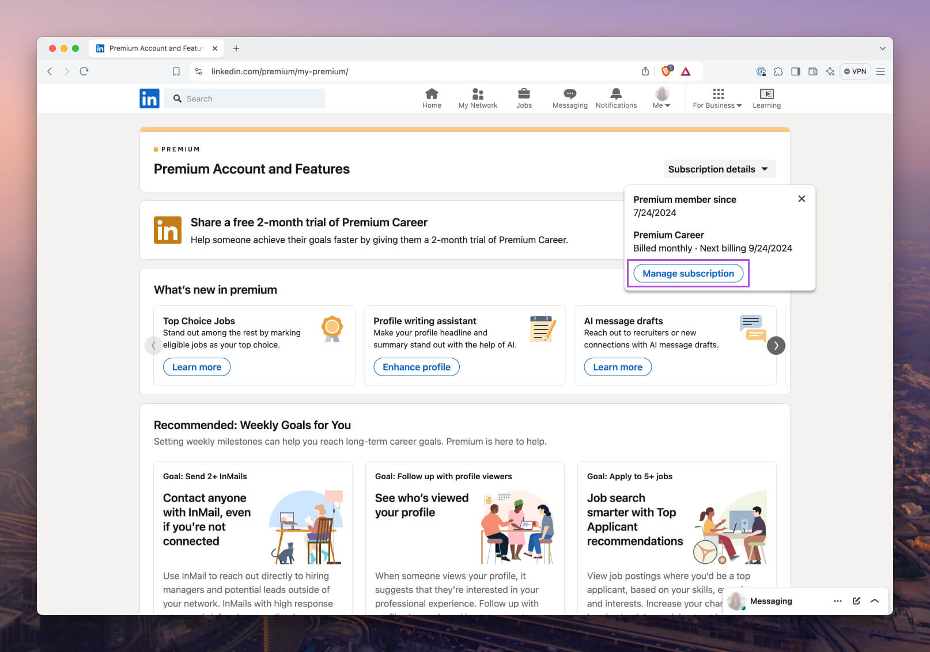The height and width of the screenshot is (652, 930).
Task: Click the address bar URL
Action: 279,71
